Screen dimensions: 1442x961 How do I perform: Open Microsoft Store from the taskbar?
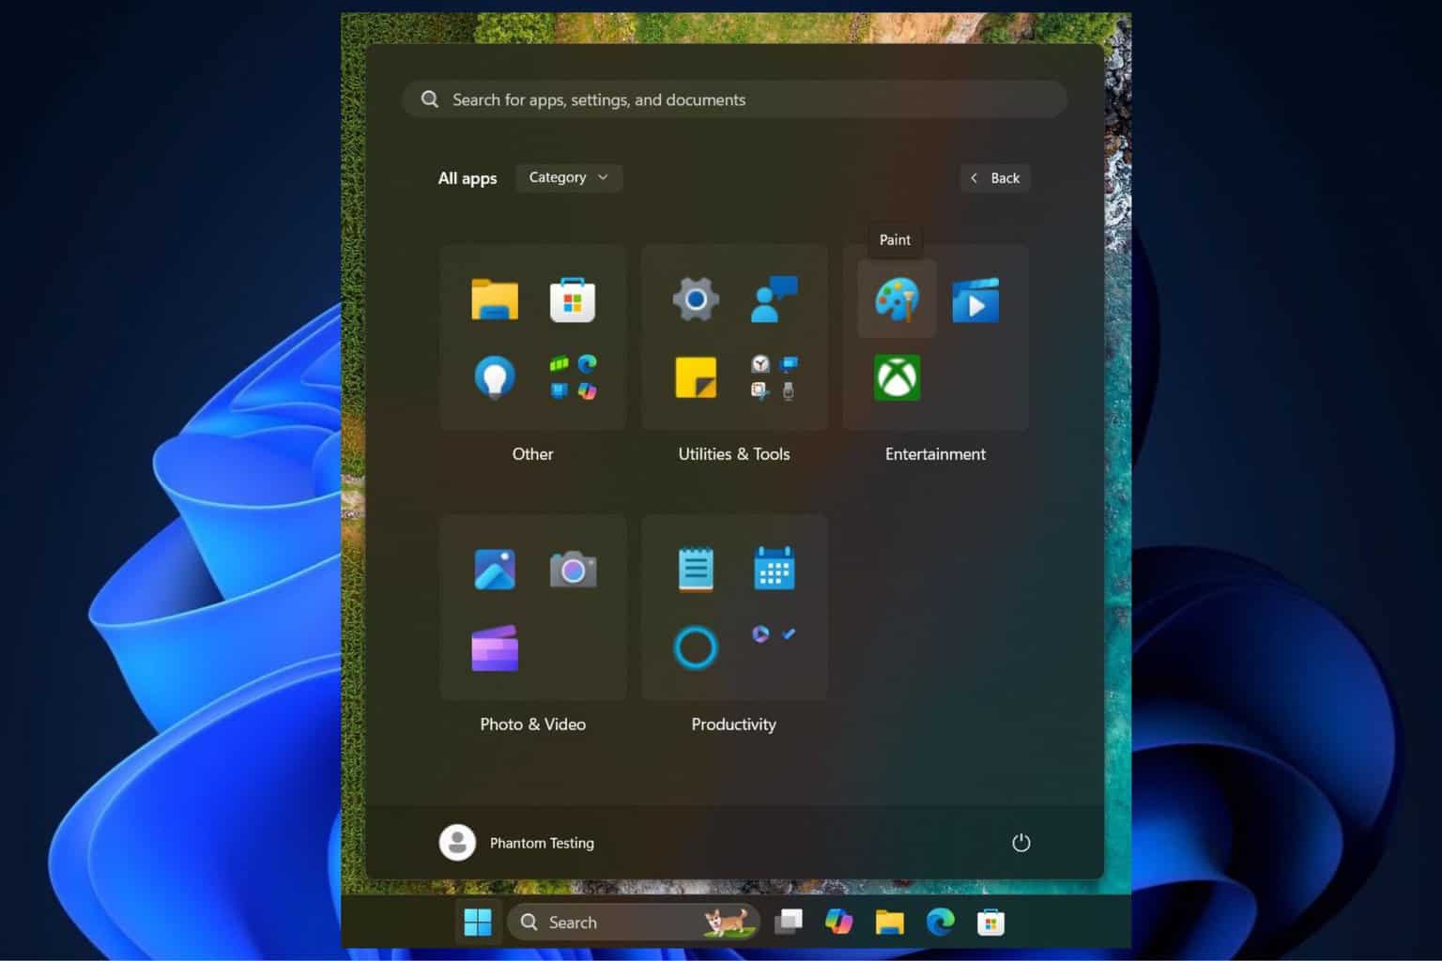click(x=990, y=923)
